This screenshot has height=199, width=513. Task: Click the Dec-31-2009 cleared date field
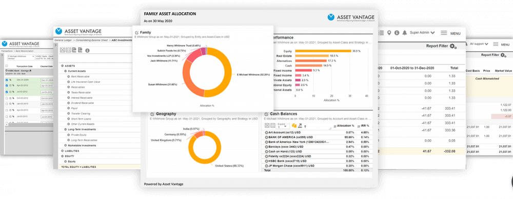coord(47,80)
